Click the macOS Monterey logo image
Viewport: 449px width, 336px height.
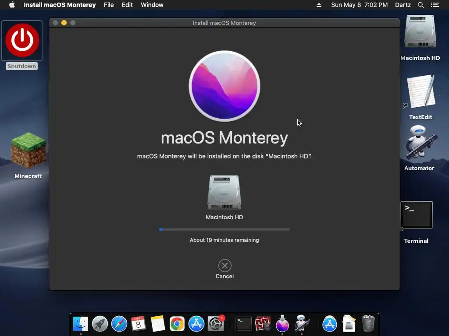point(224,86)
